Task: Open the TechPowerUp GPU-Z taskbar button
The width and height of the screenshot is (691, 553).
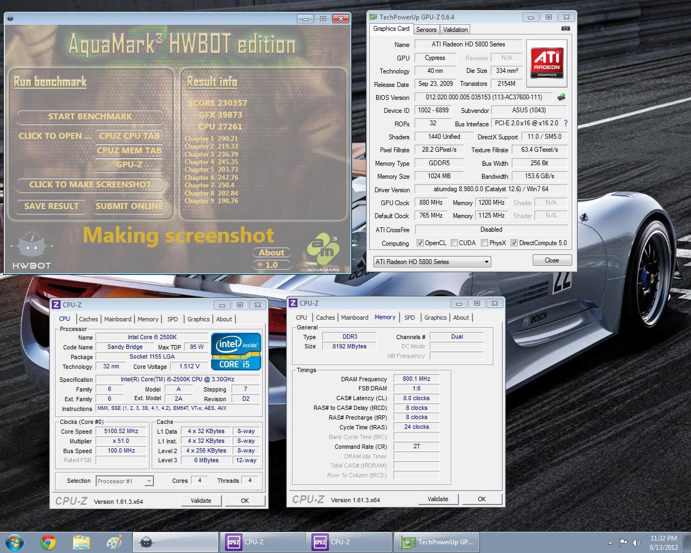Action: (436, 542)
